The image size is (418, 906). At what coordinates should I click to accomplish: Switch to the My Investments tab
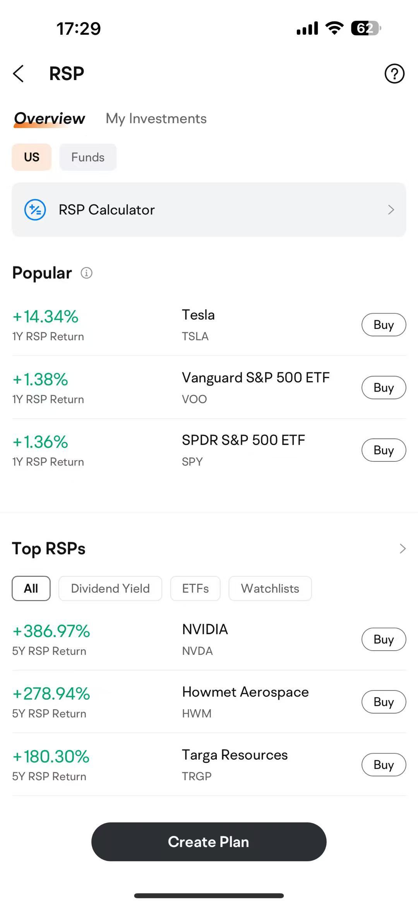pyautogui.click(x=156, y=118)
